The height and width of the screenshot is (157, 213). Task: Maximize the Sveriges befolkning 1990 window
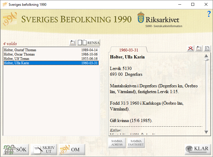click(x=193, y=4)
